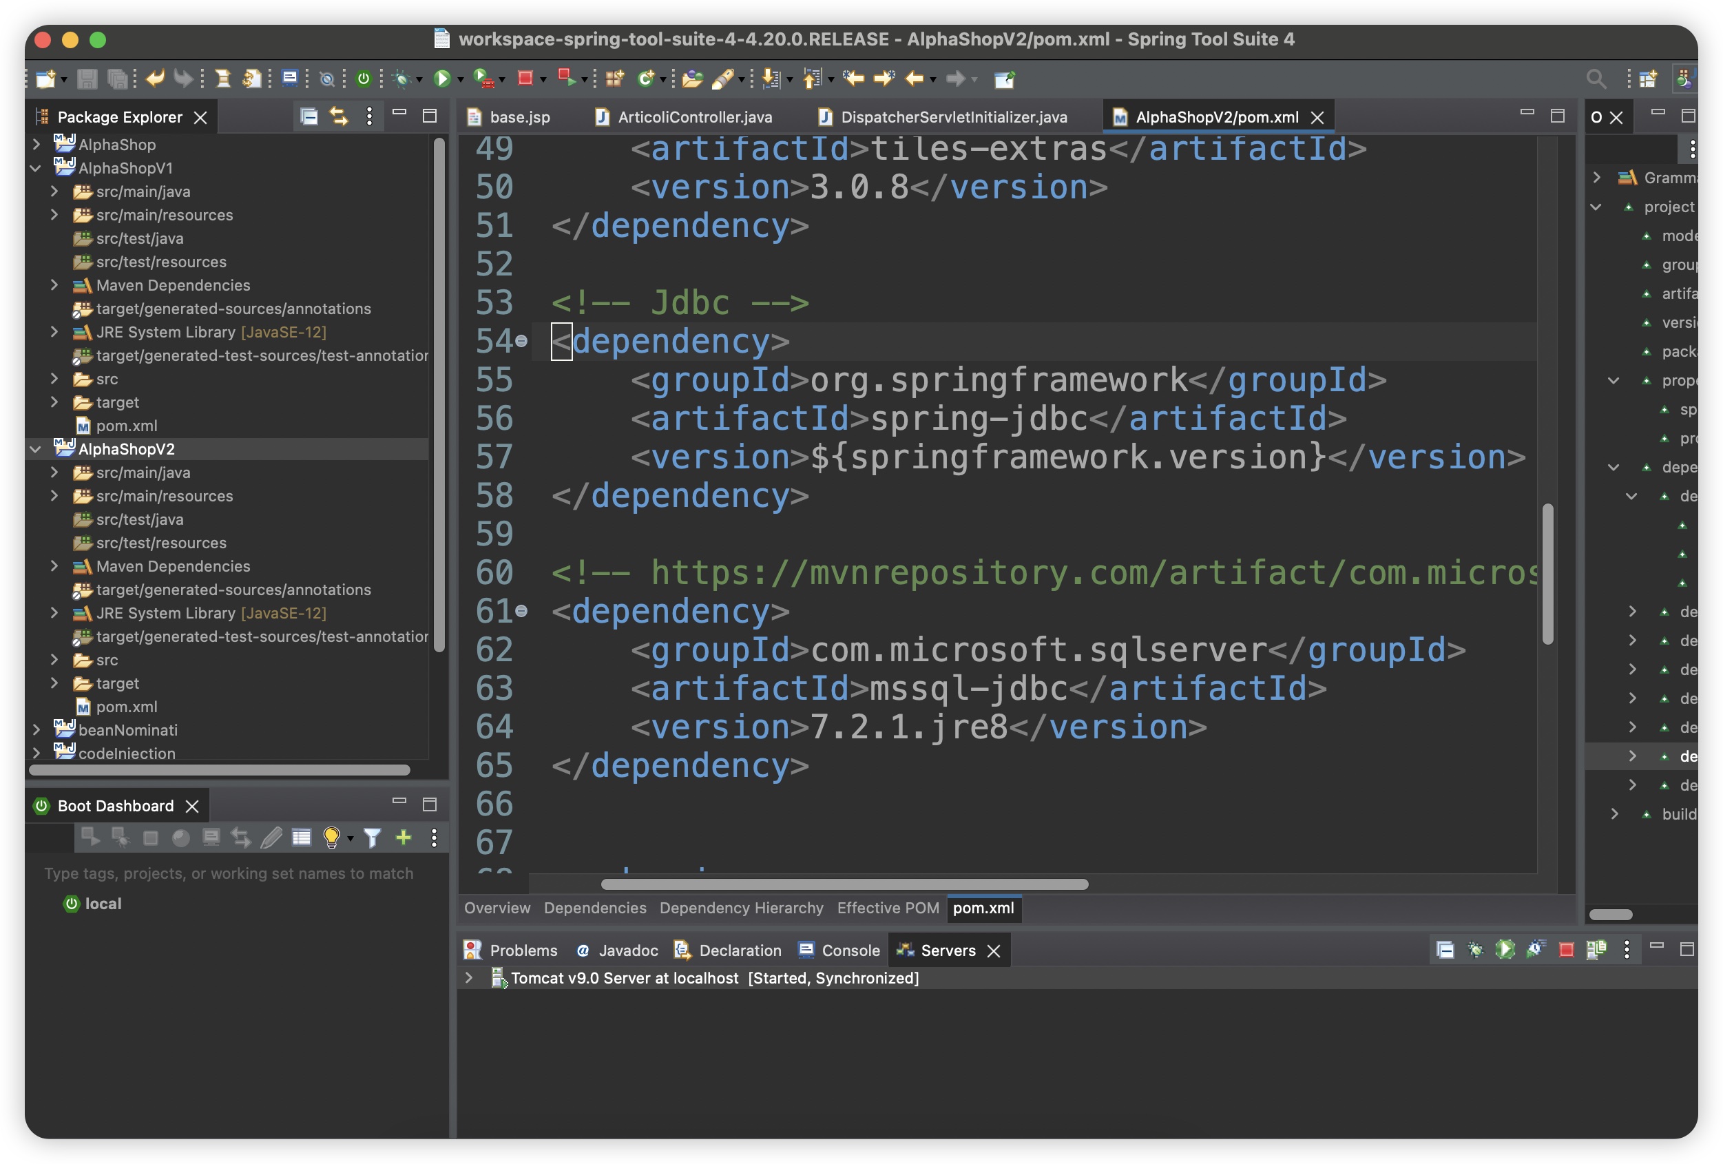Collapse All in Package Explorer
Image resolution: width=1723 pixels, height=1164 pixels.
point(309,116)
